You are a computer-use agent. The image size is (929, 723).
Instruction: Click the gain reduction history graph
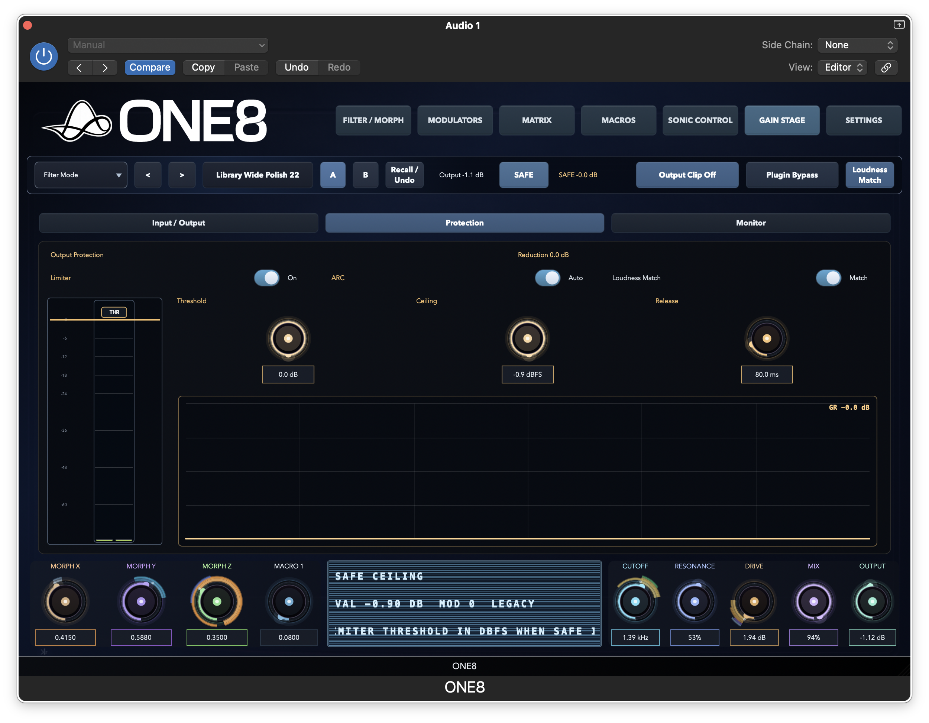click(527, 471)
